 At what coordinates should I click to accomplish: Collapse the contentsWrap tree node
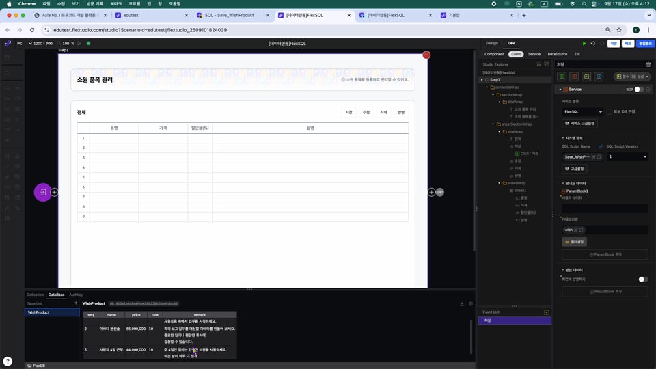[487, 87]
